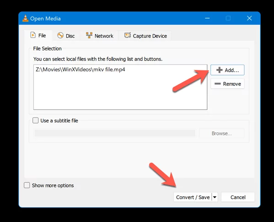The image size is (274, 222).
Task: Click the subtitle file path field
Action: click(115, 133)
